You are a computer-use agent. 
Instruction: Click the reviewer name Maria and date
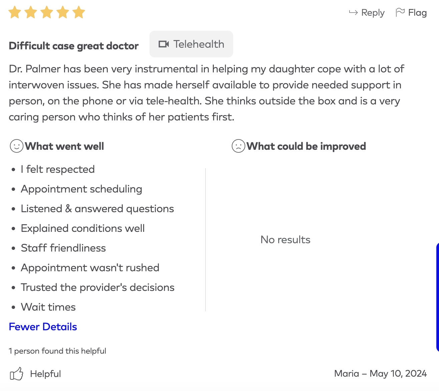click(380, 373)
